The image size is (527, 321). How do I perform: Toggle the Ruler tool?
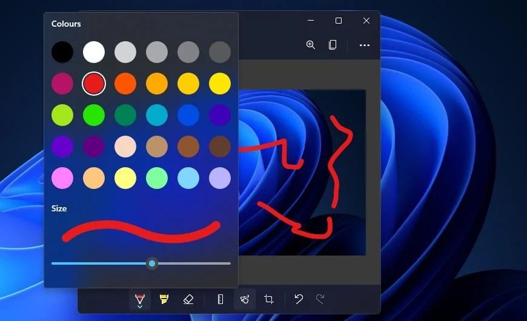tap(220, 299)
